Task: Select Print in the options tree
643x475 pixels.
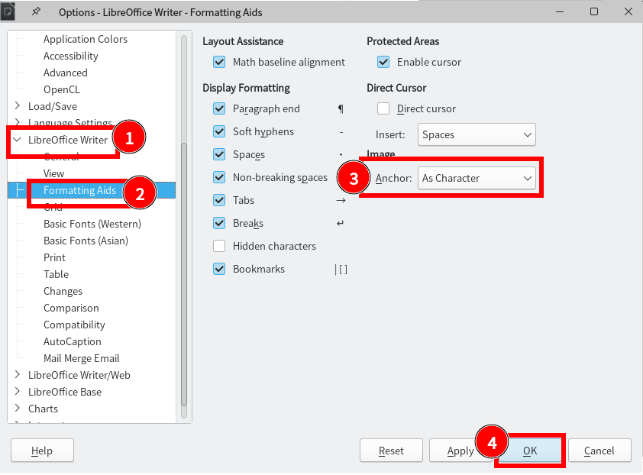Action: (54, 258)
